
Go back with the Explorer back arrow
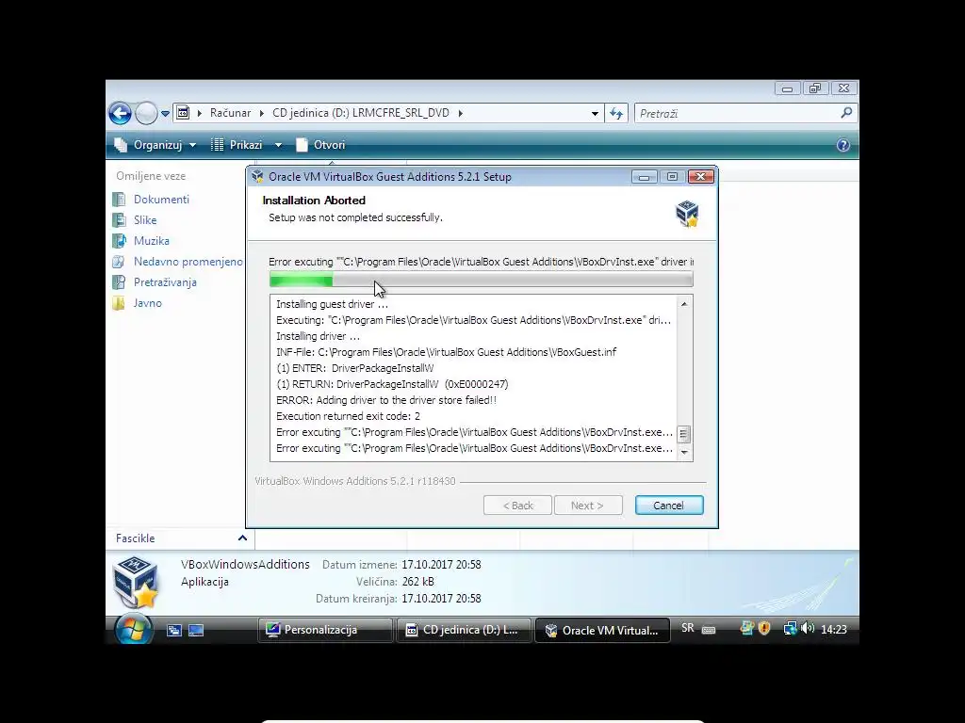point(120,113)
